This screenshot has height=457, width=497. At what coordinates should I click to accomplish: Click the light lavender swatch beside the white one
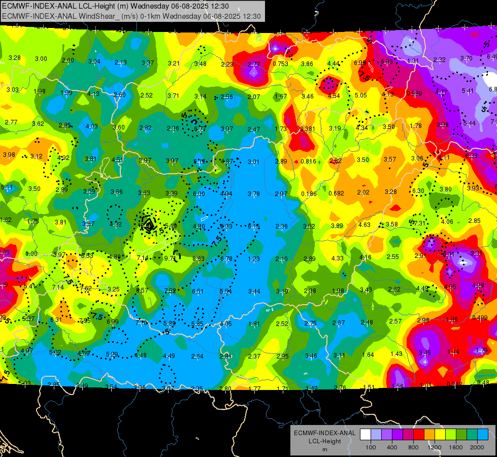pyautogui.click(x=376, y=435)
